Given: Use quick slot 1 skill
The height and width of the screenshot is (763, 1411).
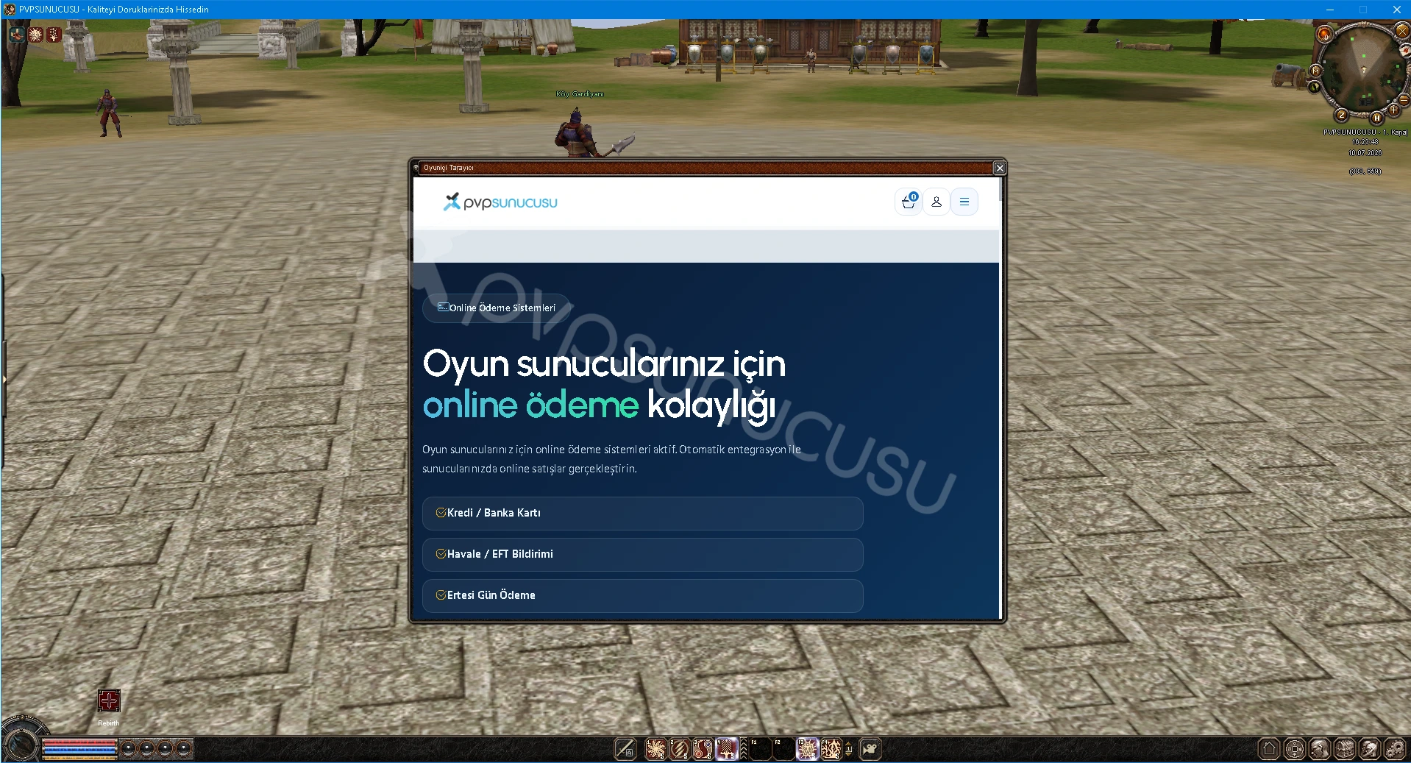Looking at the screenshot, I should pos(655,749).
